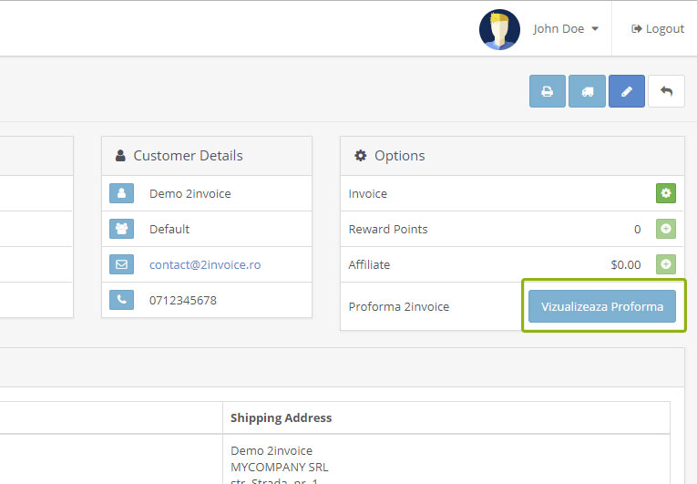Screen dimensions: 697x484
Task: Click the Logout link
Action: point(658,29)
